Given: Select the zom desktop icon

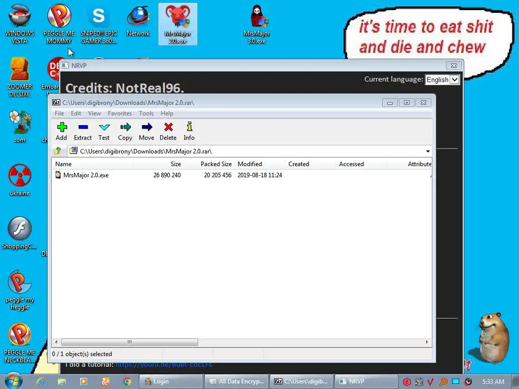Looking at the screenshot, I should tap(20, 126).
